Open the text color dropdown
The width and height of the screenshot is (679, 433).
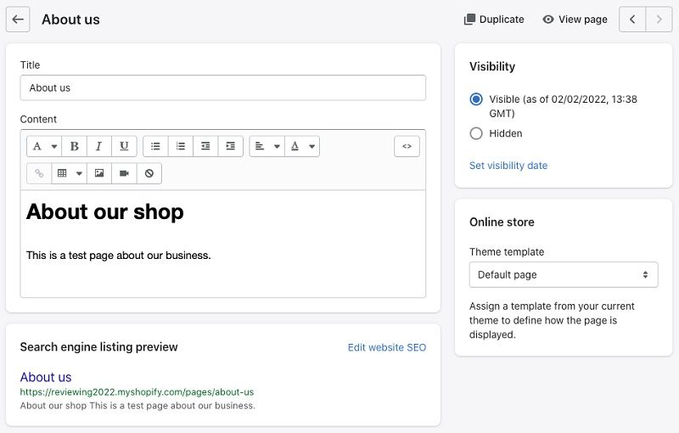[302, 146]
